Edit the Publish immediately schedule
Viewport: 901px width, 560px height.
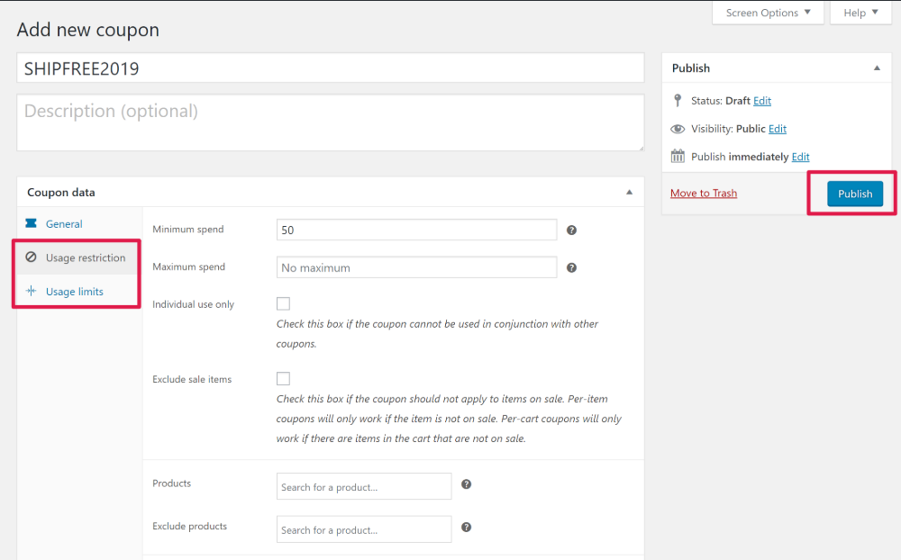(800, 157)
